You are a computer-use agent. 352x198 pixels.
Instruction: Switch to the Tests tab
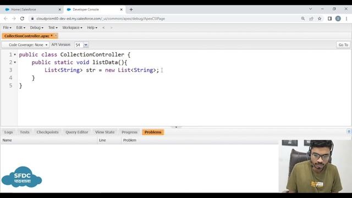coord(24,132)
